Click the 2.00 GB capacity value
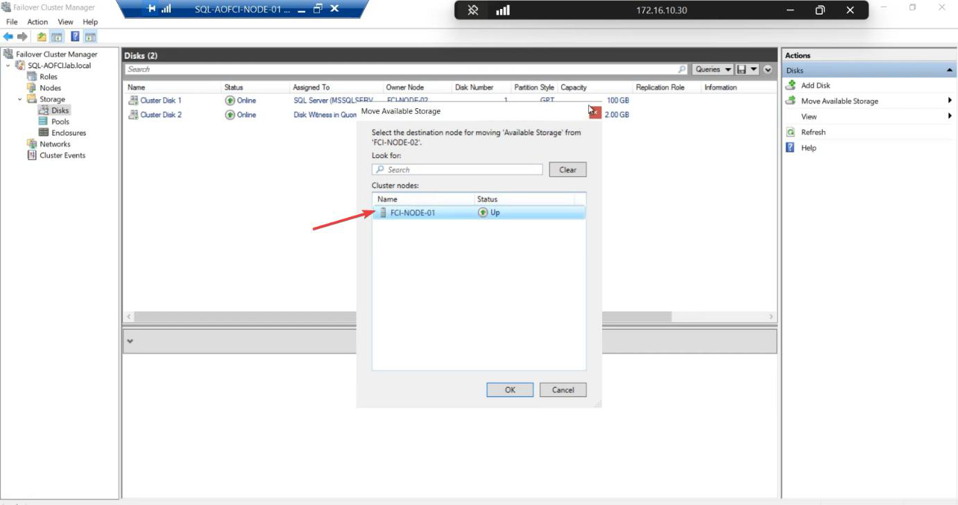This screenshot has width=958, height=505. pyautogui.click(x=617, y=115)
